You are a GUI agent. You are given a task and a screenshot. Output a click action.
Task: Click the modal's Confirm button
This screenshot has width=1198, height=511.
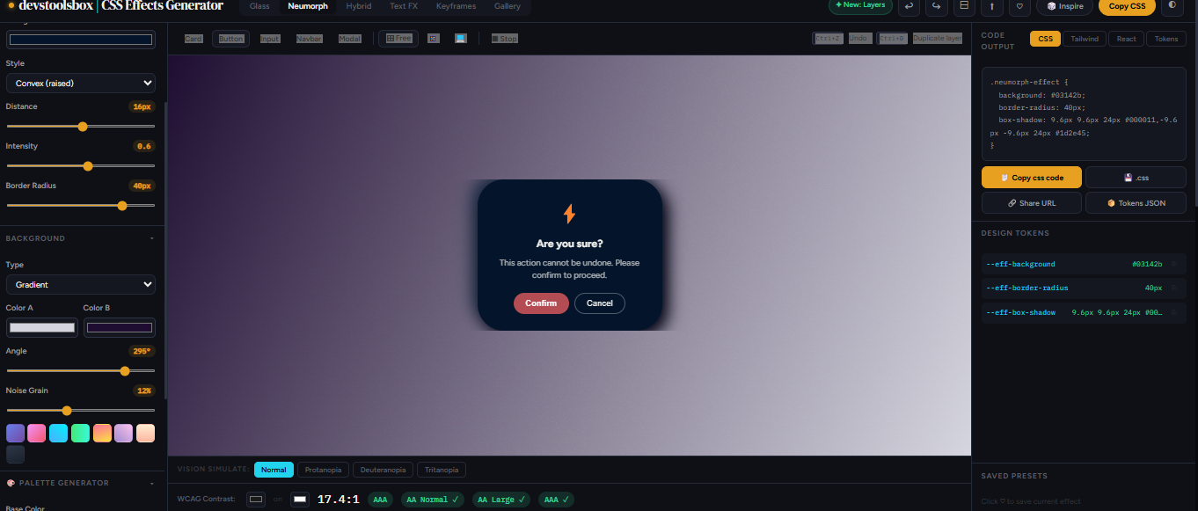coord(541,303)
